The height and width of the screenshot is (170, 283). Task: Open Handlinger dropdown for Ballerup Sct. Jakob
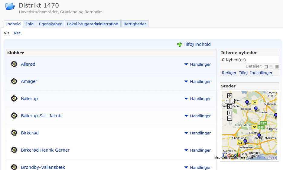coord(197,116)
